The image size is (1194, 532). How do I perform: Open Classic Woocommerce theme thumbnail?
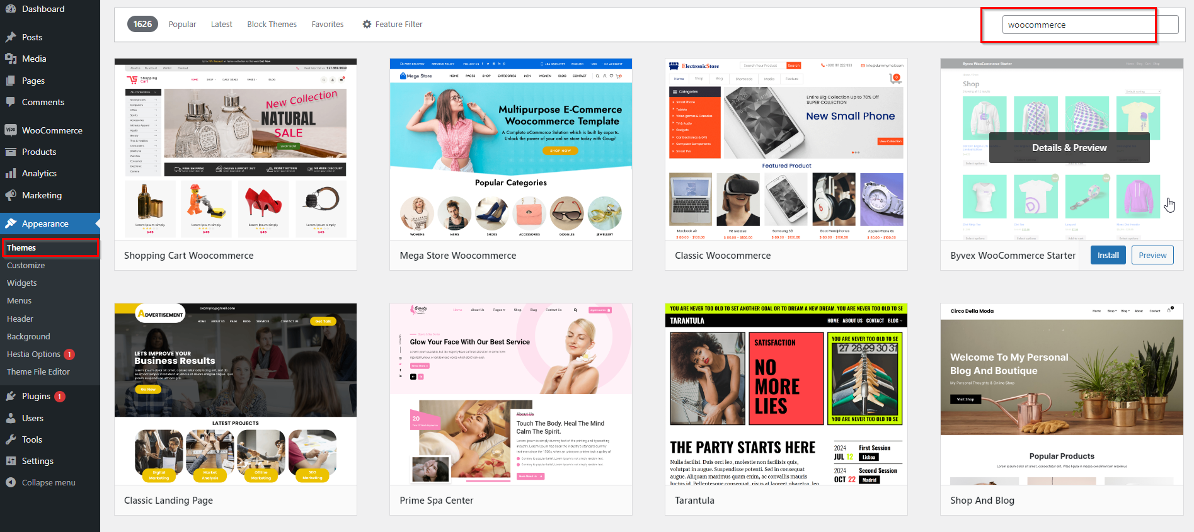pyautogui.click(x=786, y=149)
